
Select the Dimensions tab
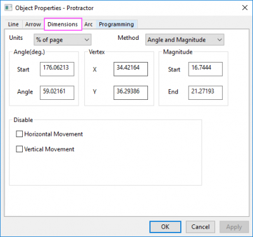[x=63, y=24]
